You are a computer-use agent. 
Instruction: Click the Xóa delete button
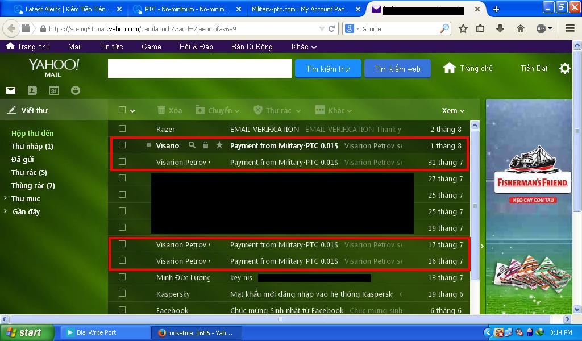click(x=169, y=110)
